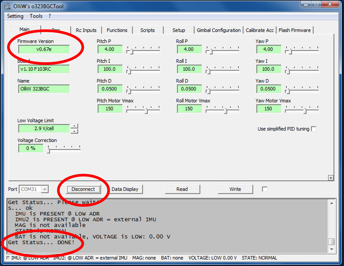Screen dimensions: 344x266
Task: Click the plus expand icon in panel corner
Action: tap(331, 178)
